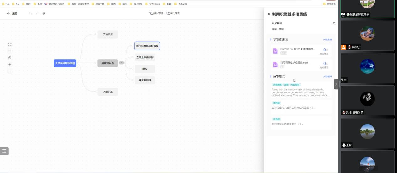Zoom in with the plus icon

point(10,64)
